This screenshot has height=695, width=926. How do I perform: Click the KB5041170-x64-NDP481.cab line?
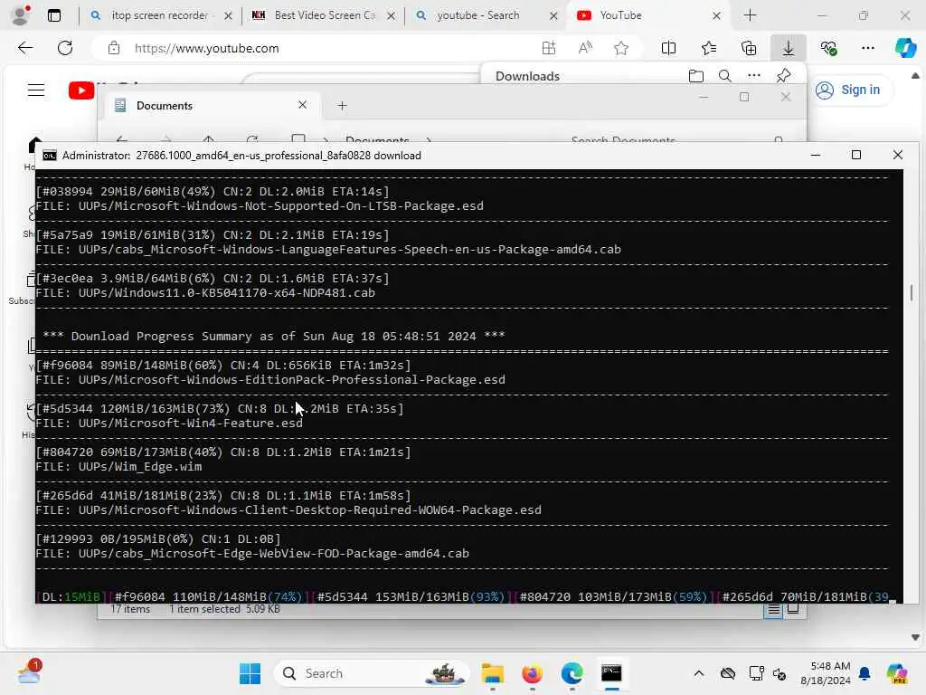[205, 293]
